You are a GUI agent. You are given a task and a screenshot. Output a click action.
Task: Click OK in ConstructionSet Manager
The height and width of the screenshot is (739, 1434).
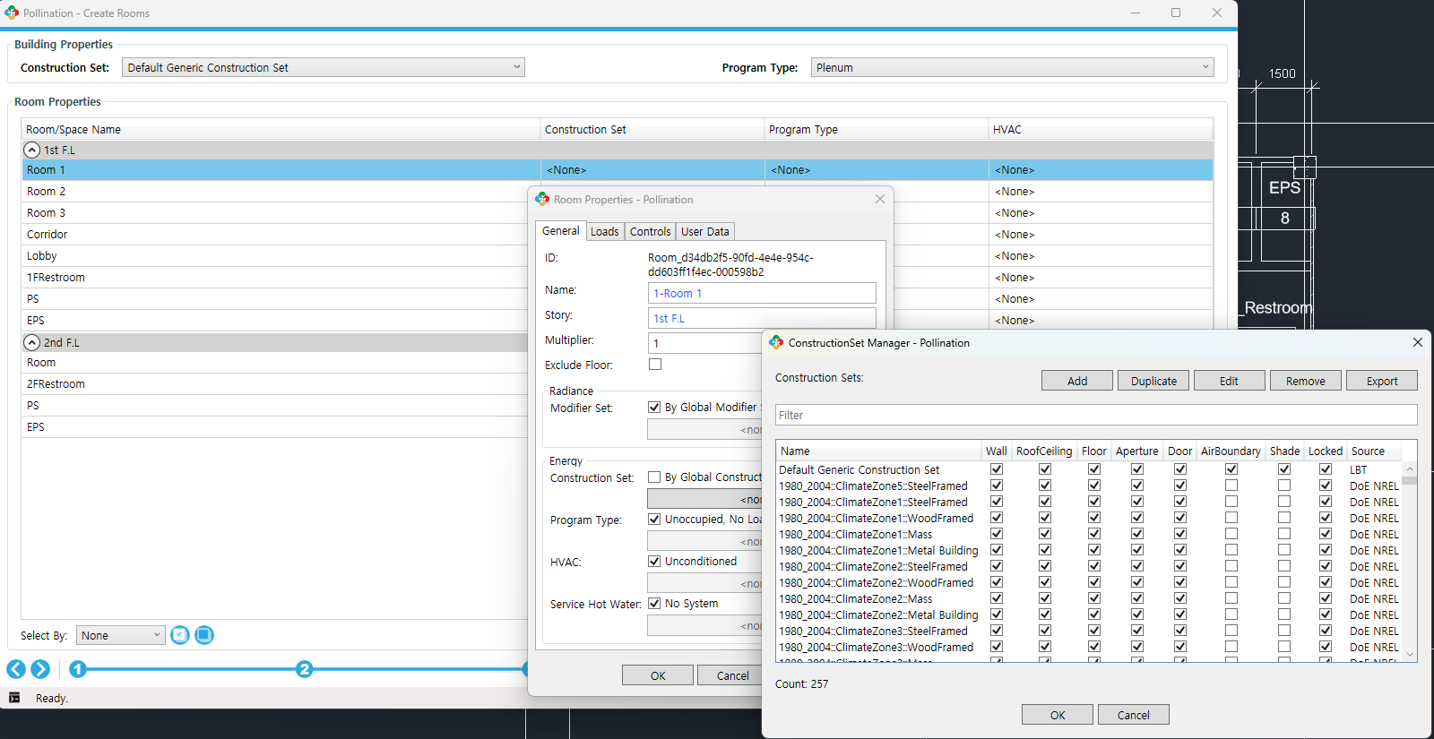(x=1058, y=715)
